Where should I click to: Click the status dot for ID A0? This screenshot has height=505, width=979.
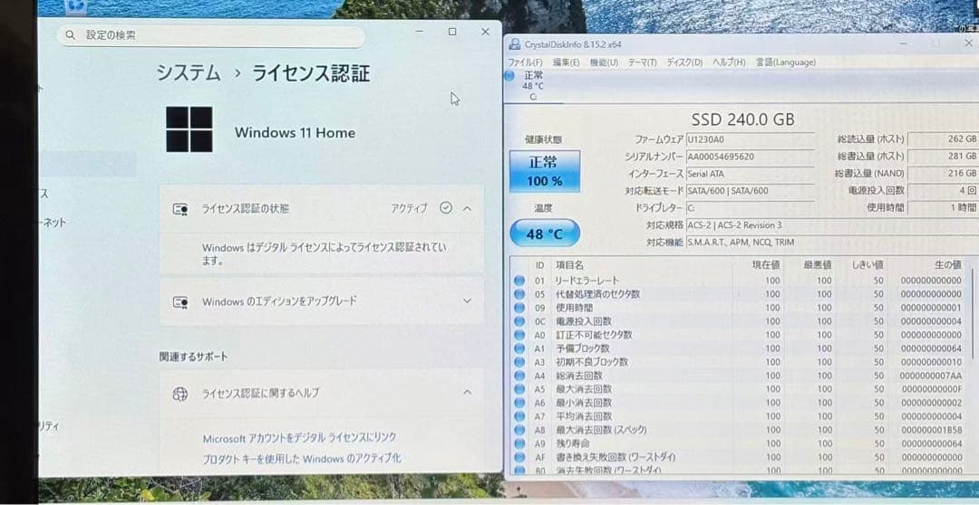coord(519,335)
